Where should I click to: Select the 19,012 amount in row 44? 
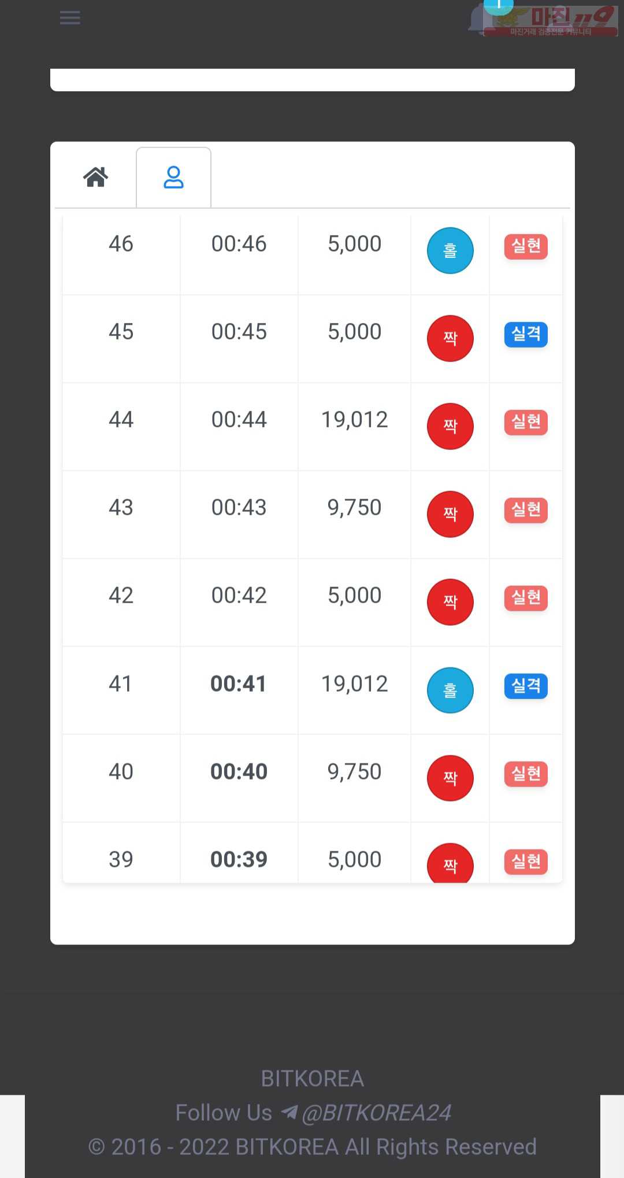pos(354,420)
